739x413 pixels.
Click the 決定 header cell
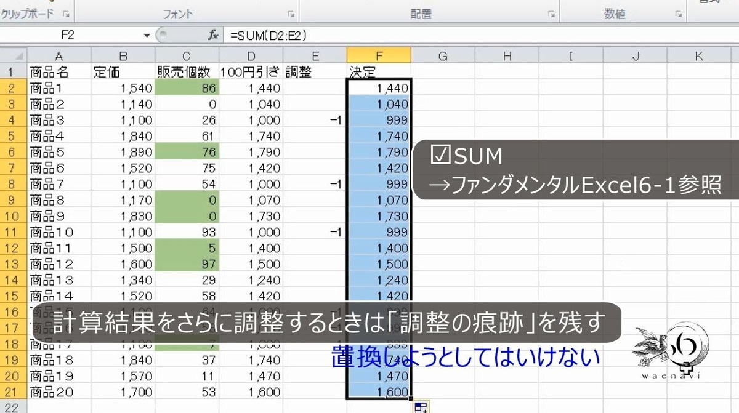[379, 71]
